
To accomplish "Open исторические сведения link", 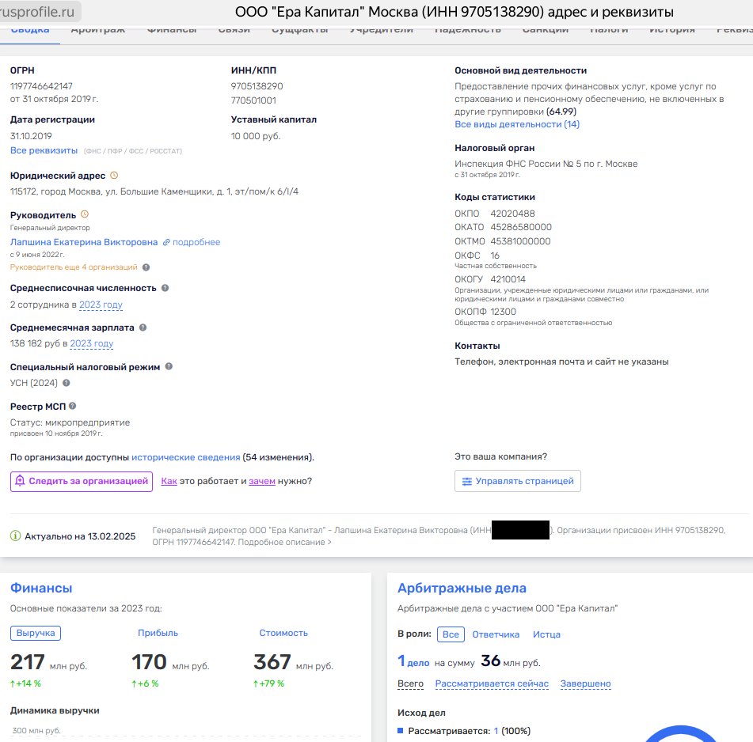I will 186,457.
